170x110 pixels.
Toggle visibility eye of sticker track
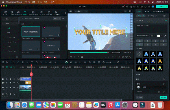pyautogui.click(x=14, y=83)
